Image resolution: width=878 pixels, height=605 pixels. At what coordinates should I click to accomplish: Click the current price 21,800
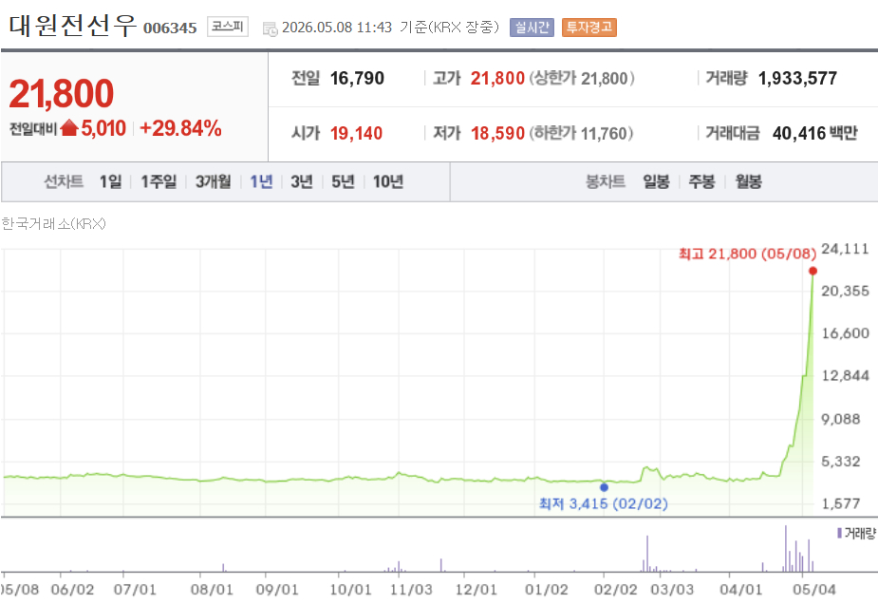pos(62,93)
